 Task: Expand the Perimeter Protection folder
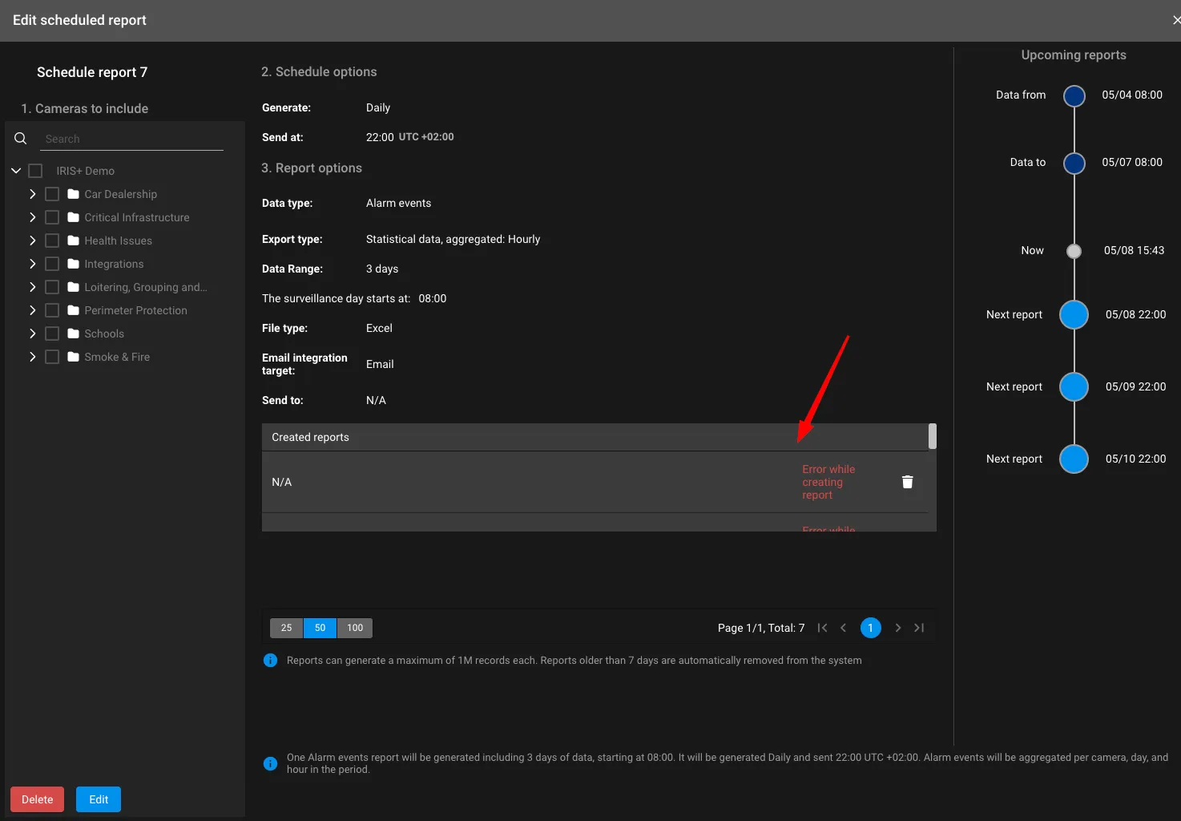[32, 310]
